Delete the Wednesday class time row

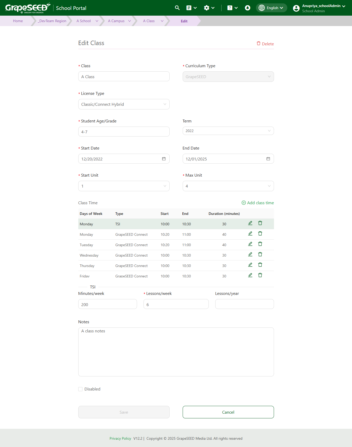[260, 254]
